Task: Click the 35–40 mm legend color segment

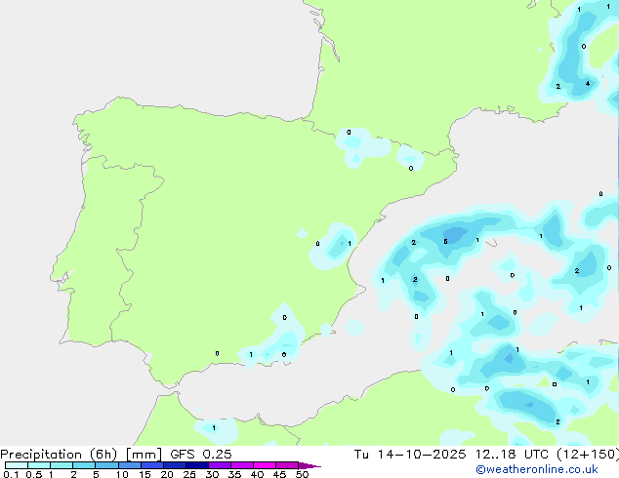Action: (x=242, y=465)
